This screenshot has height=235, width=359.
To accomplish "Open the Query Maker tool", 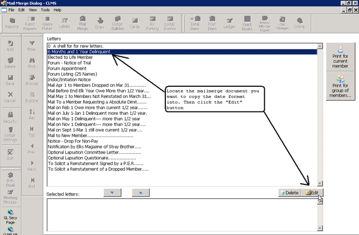I will tap(47, 23).
